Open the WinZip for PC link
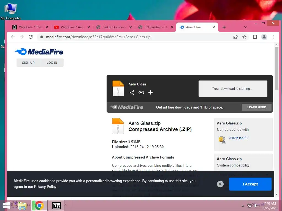Image resolution: width=282 pixels, height=211 pixels. coord(238,138)
